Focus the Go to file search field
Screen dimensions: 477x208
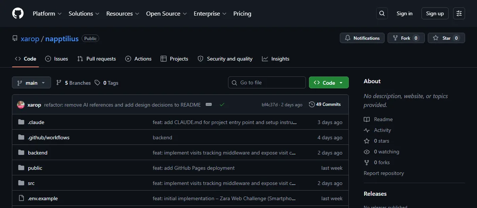click(267, 82)
